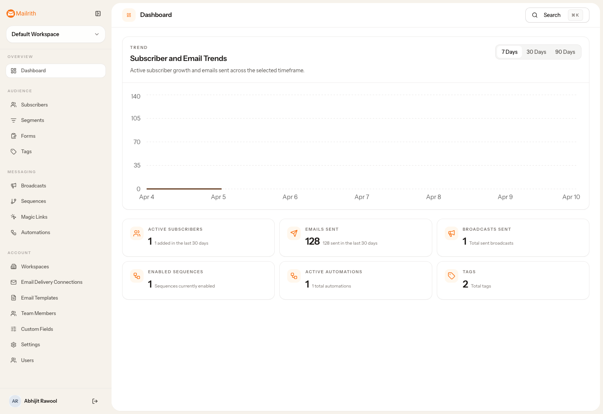603x414 pixels.
Task: Open the Default Workspace dropdown
Action: point(55,34)
